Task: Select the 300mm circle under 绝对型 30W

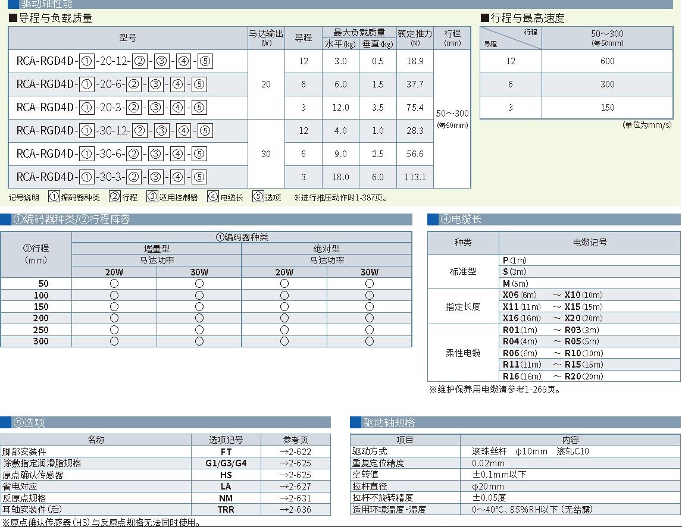Action: coord(370,341)
